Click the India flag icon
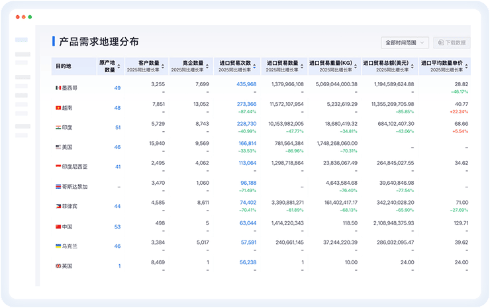The height and width of the screenshot is (308, 490). click(x=58, y=127)
